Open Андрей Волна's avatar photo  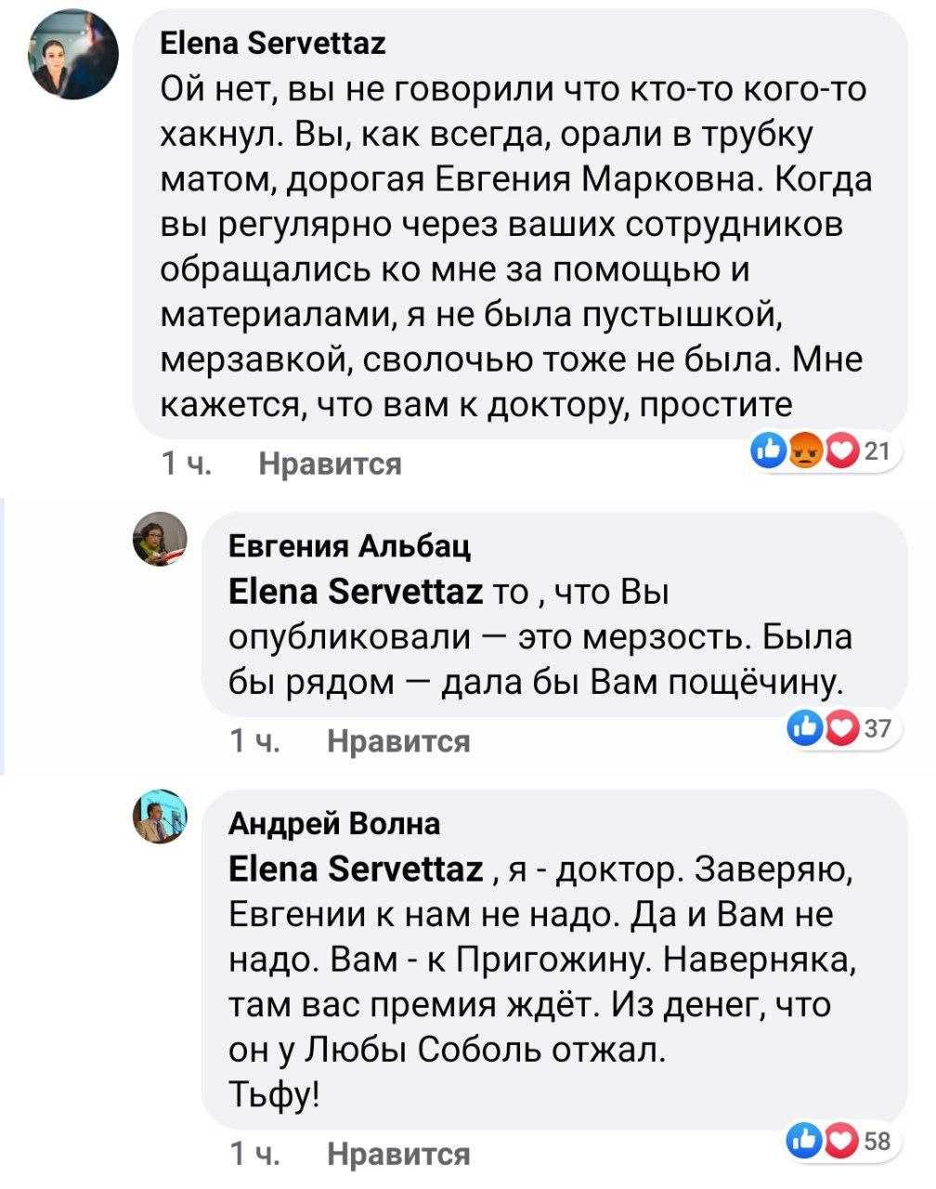click(x=161, y=817)
